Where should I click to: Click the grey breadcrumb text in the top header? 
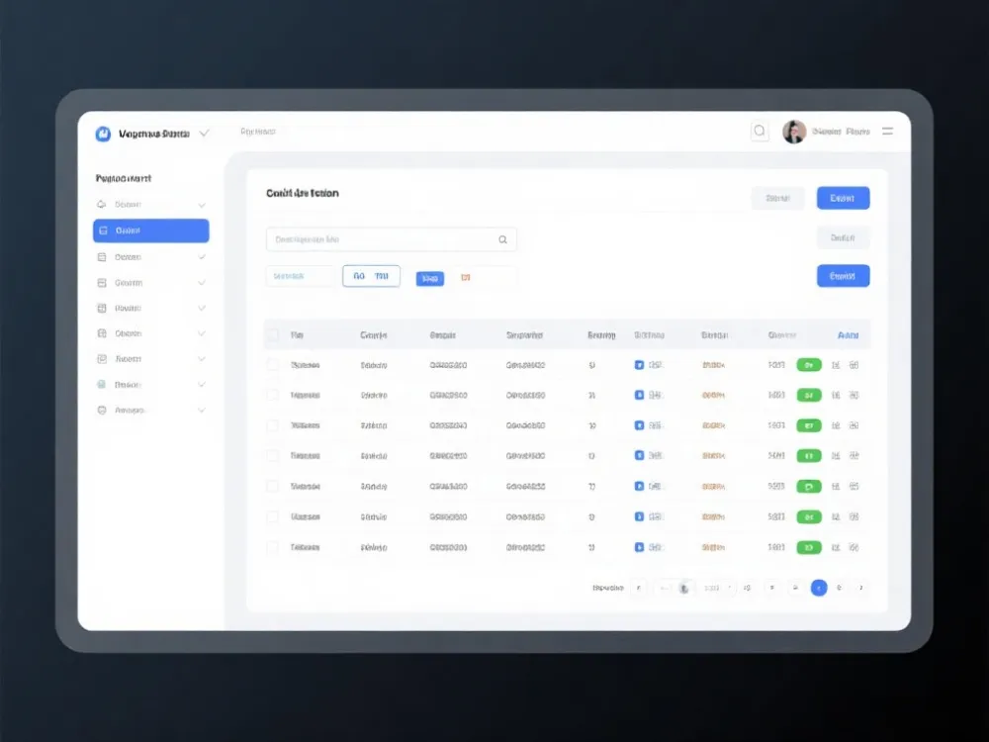[x=258, y=132]
